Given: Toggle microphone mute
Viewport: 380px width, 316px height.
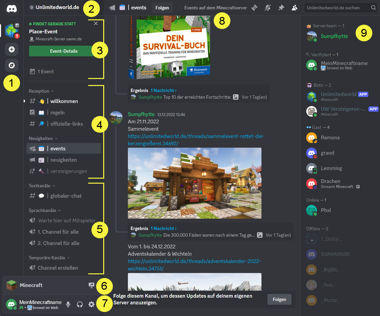Looking at the screenshot, I should point(68,304).
